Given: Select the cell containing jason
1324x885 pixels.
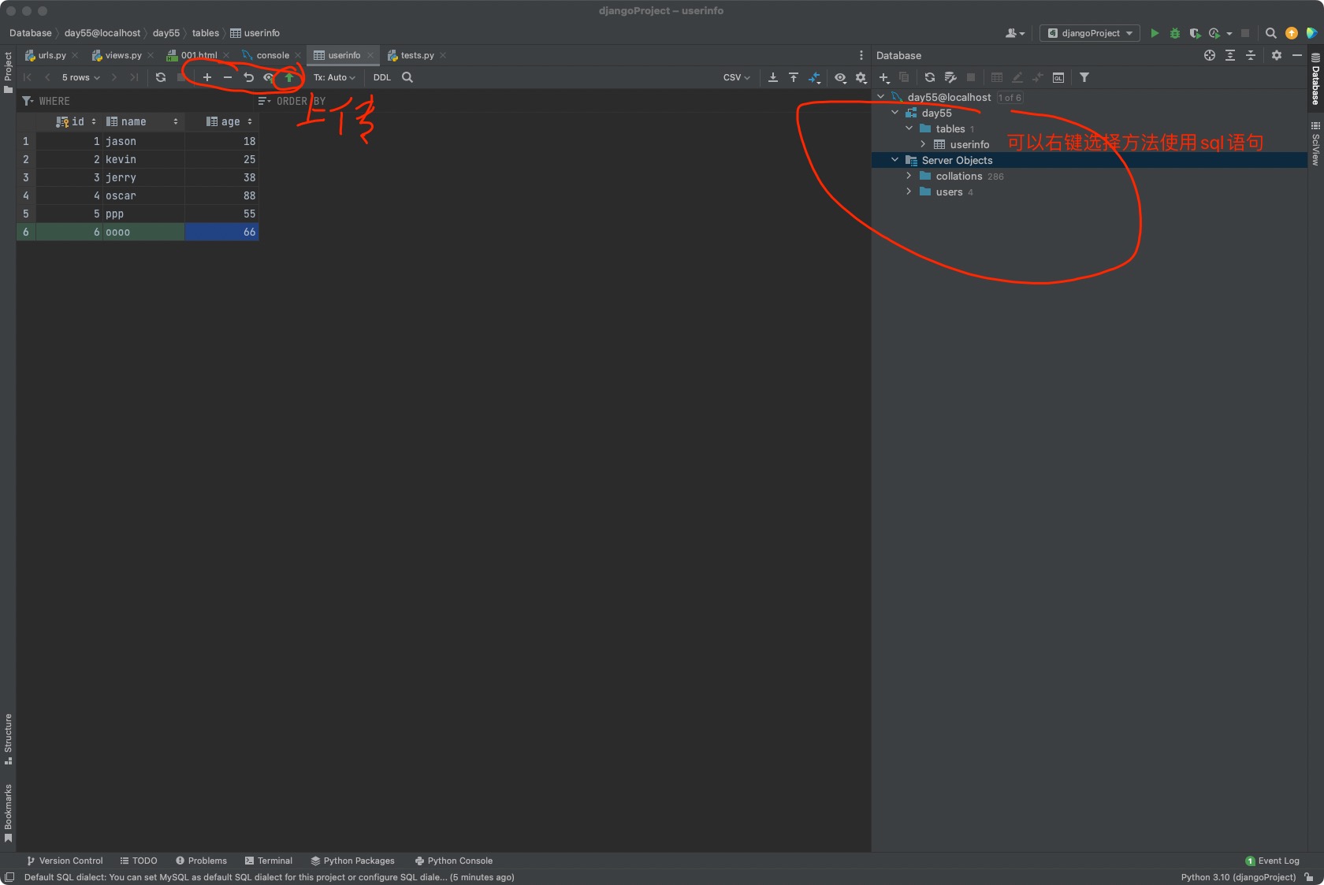Looking at the screenshot, I should coord(143,141).
